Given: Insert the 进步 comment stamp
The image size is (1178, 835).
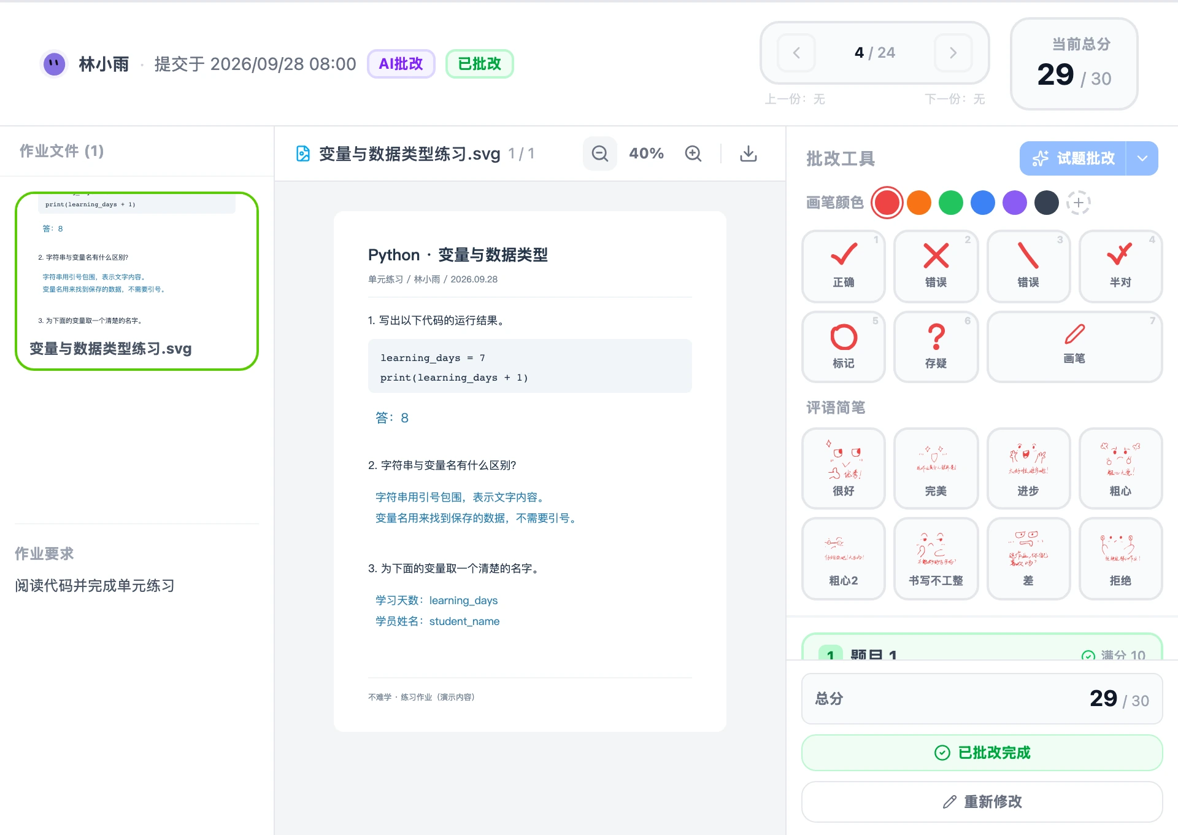Looking at the screenshot, I should (x=1028, y=468).
